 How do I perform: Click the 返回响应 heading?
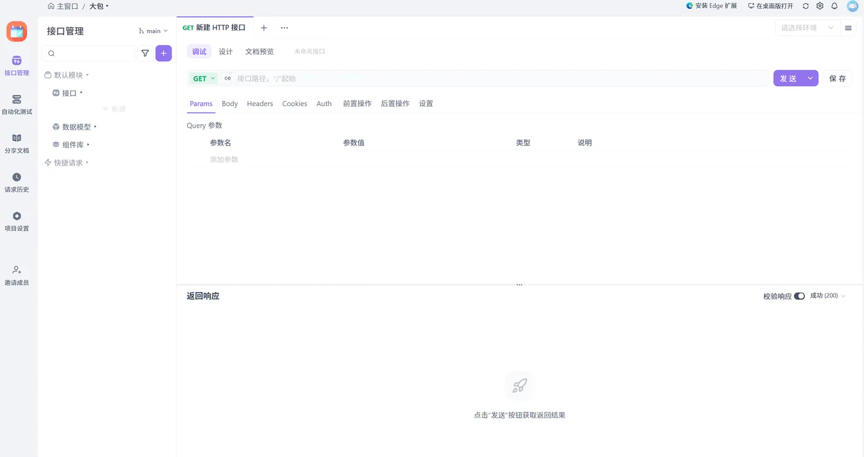pos(203,296)
